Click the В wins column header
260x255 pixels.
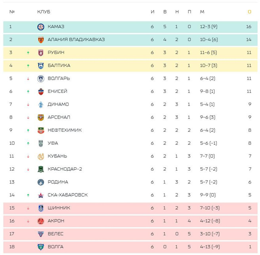pyautogui.click(x=165, y=12)
